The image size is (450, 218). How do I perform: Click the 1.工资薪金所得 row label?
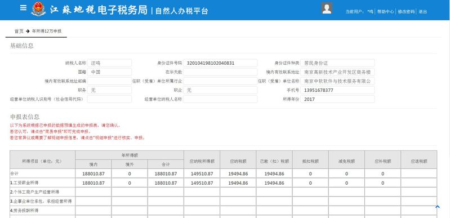point(24,183)
